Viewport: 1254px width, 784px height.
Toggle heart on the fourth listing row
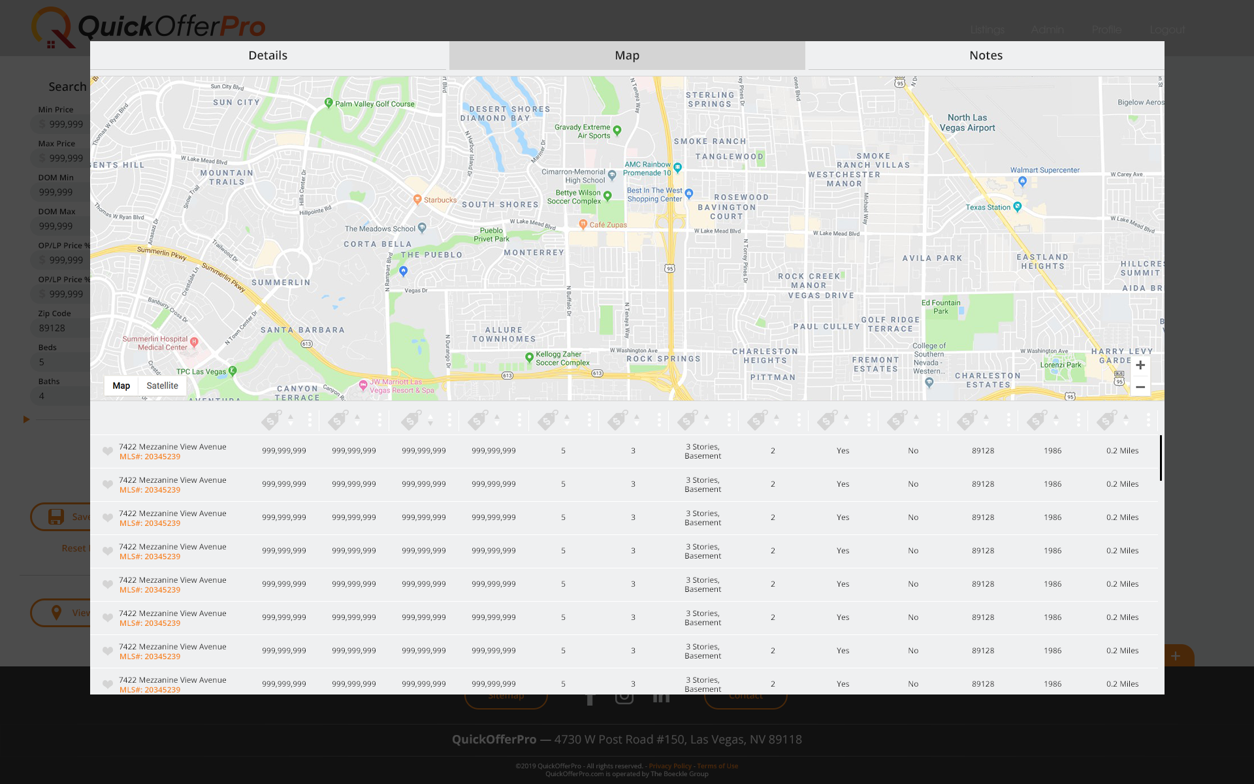[108, 551]
